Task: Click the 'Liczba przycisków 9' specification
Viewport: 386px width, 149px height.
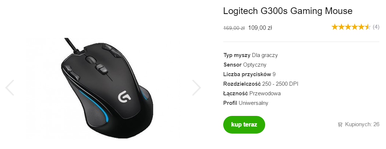Action: tap(249, 74)
